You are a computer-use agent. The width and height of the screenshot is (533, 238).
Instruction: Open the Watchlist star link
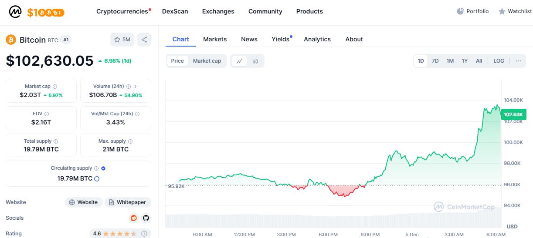tap(515, 11)
